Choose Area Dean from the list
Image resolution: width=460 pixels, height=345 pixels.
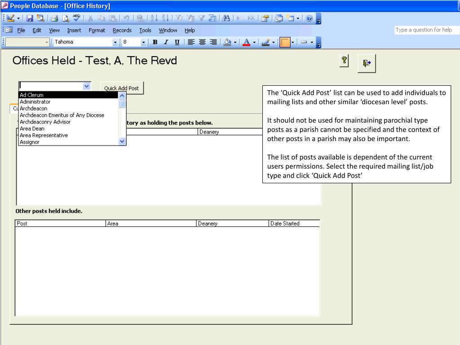69,129
